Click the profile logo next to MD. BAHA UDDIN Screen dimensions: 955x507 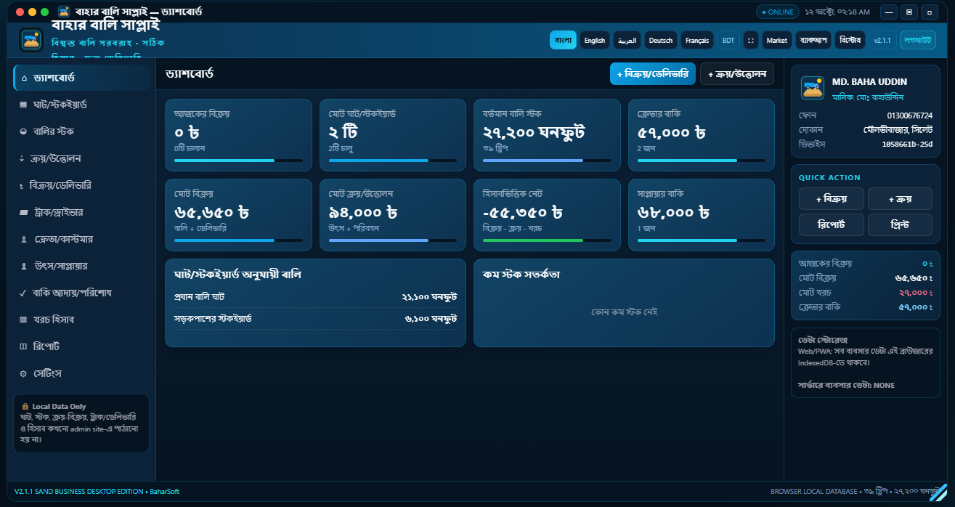813,88
